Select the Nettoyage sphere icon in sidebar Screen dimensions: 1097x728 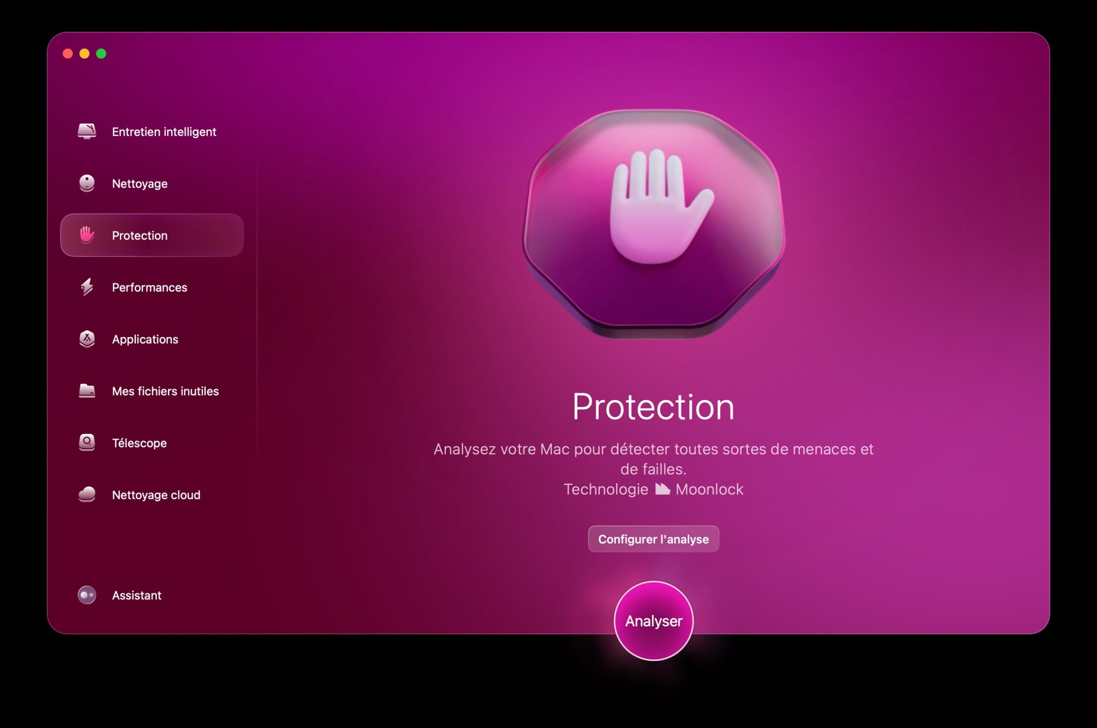point(87,184)
